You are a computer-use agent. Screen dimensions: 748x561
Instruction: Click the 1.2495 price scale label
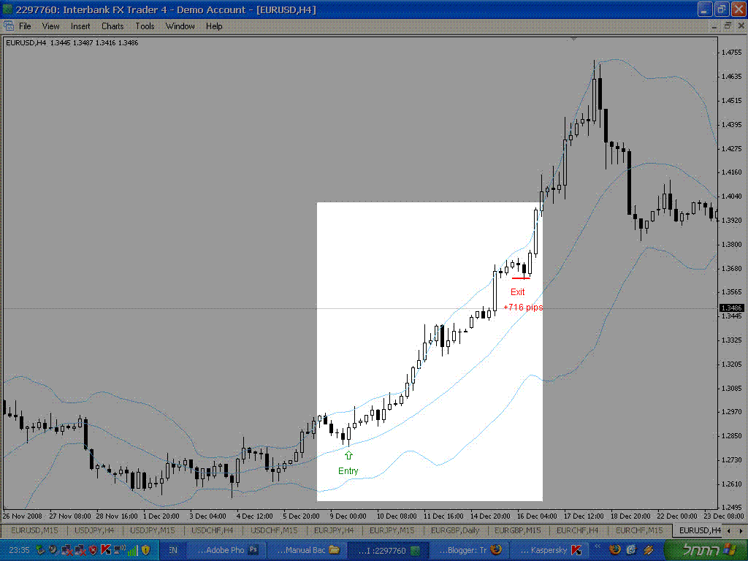(x=731, y=507)
